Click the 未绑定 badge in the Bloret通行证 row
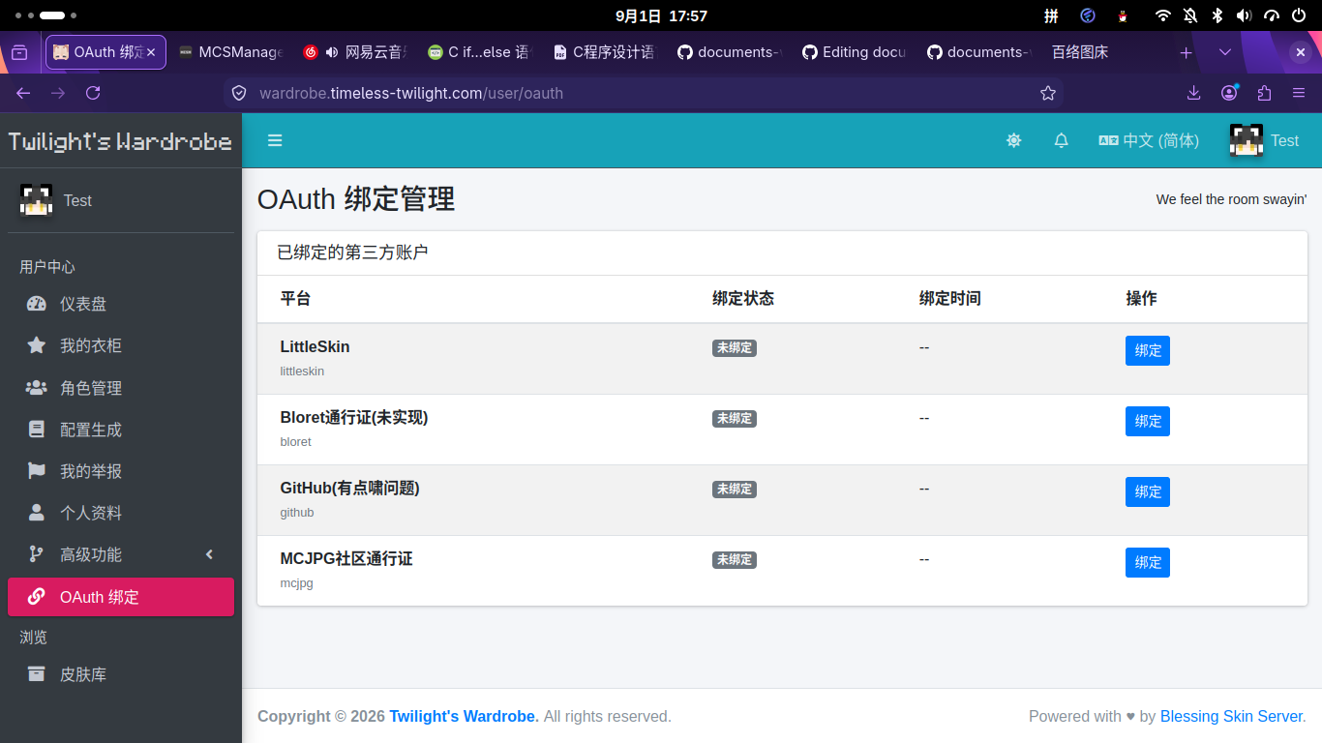This screenshot has width=1322, height=743. click(735, 419)
